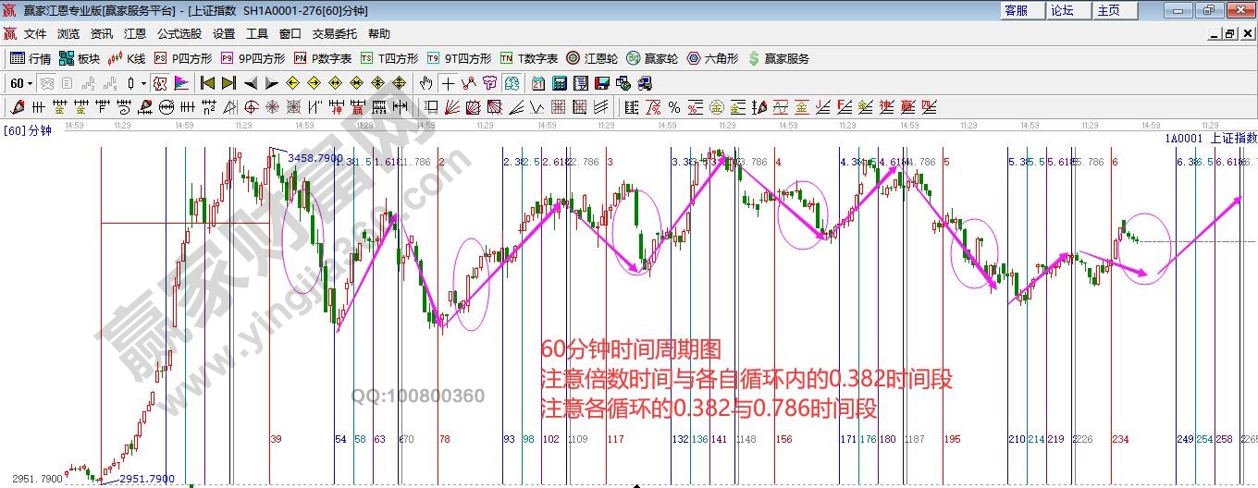This screenshot has height=488, width=1258.
Task: Click the percent (%) drawing tool
Action: (674, 107)
